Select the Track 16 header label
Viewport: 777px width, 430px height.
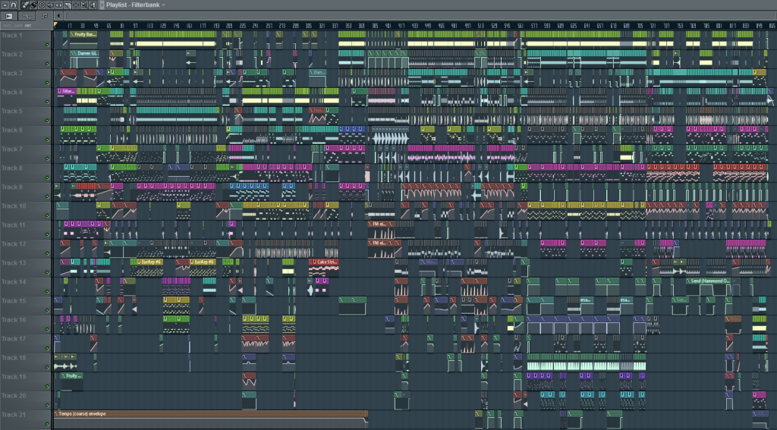pos(14,320)
